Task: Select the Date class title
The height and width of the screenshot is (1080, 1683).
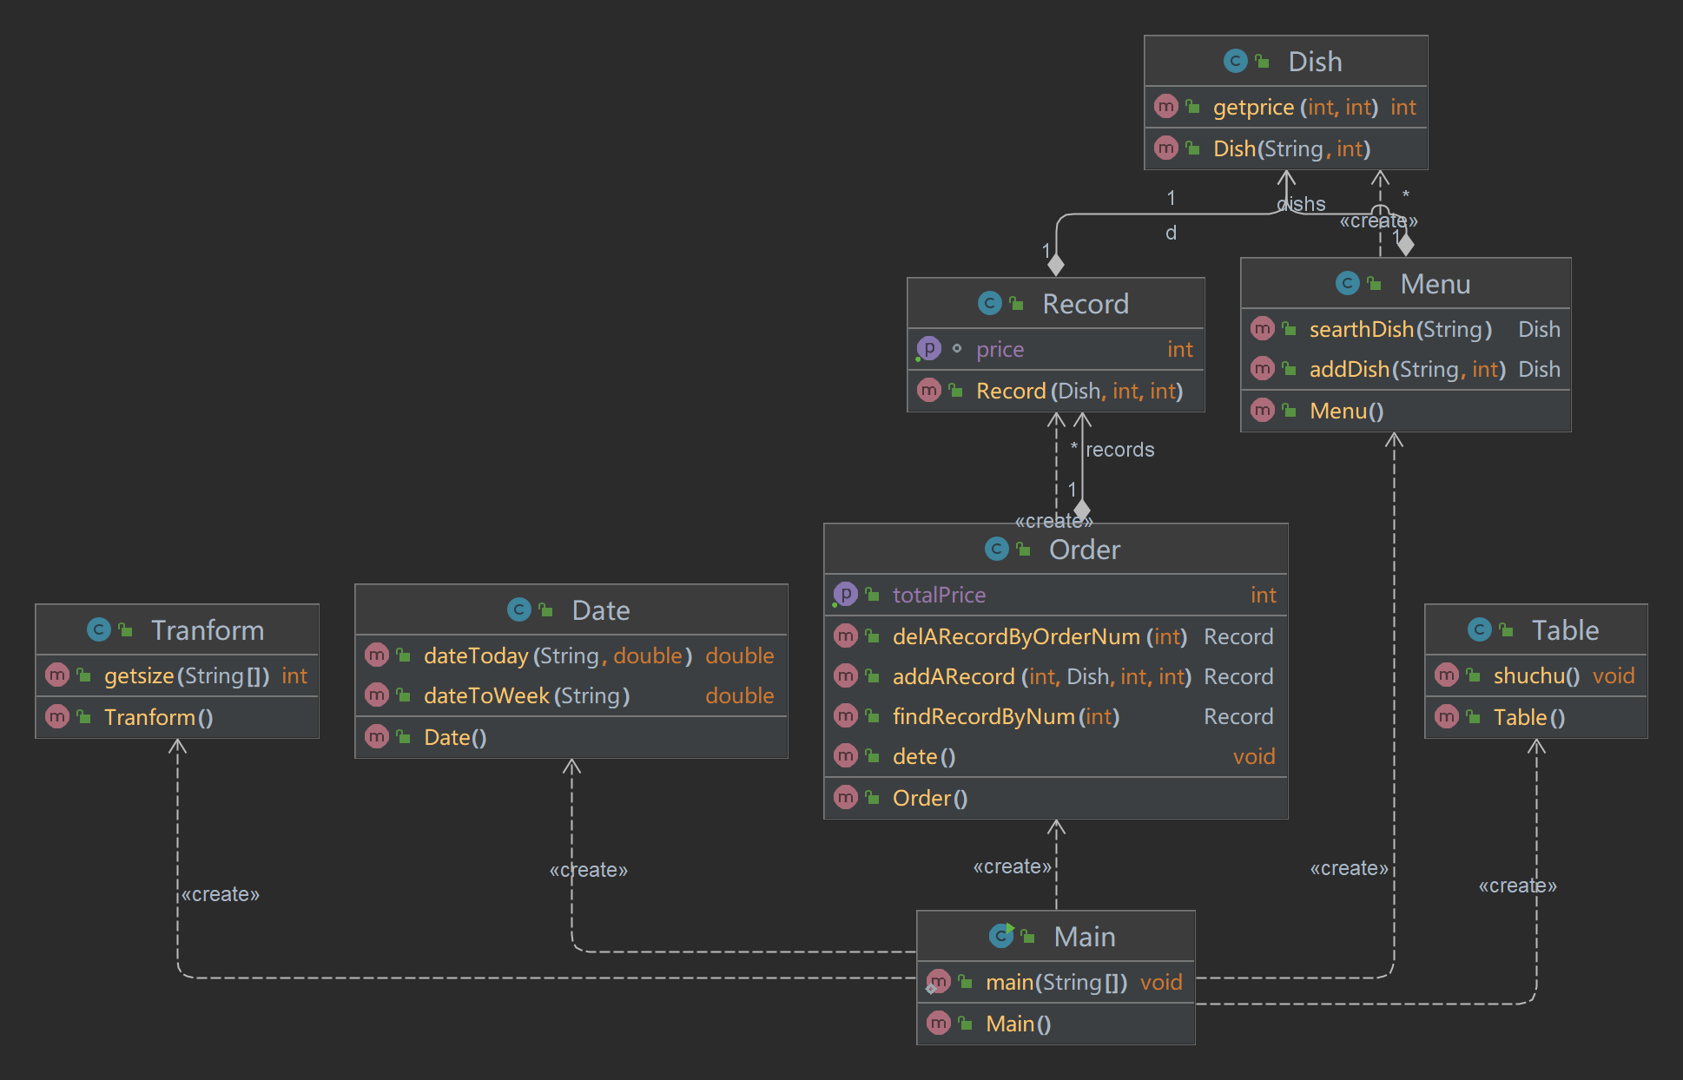Action: (x=600, y=610)
